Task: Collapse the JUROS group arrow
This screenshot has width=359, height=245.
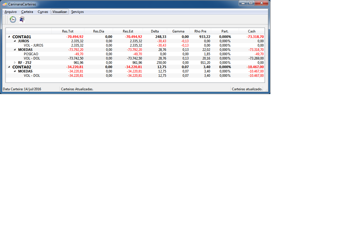Action: pyautogui.click(x=15, y=41)
